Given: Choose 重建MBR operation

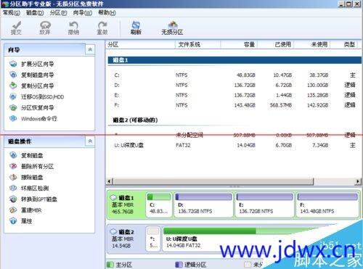Looking at the screenshot, I should (25, 210).
